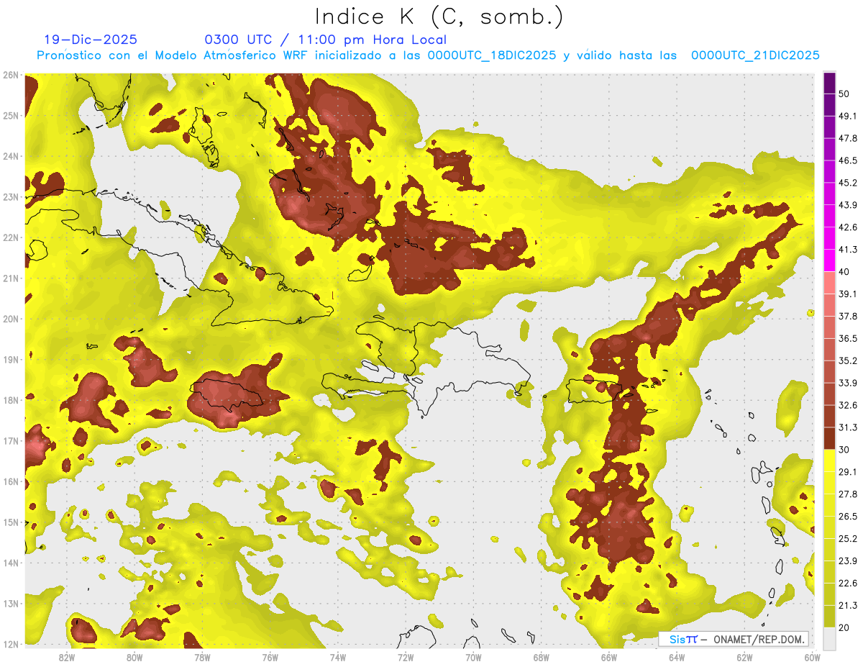Click the "12N" latitude label

(x=10, y=644)
